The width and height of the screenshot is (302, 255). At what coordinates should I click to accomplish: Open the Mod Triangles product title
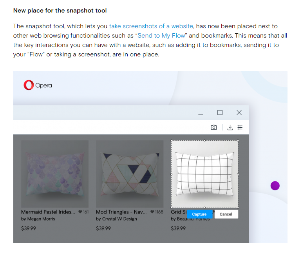tap(121, 212)
